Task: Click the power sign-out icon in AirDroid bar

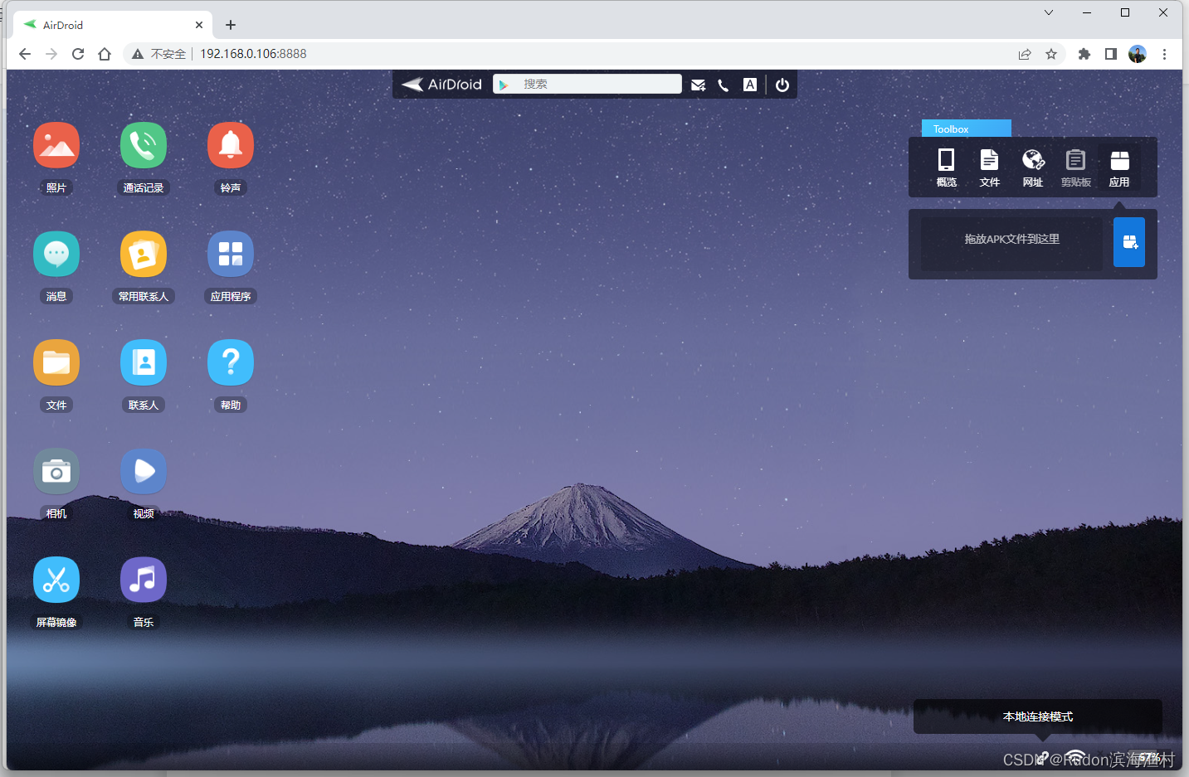Action: click(782, 85)
